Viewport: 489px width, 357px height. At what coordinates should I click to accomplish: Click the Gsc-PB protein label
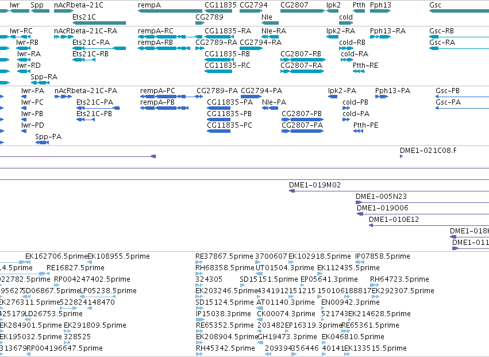[448, 91]
